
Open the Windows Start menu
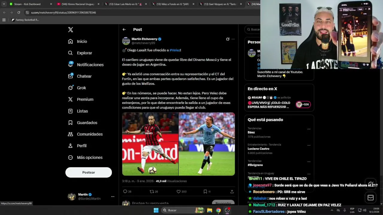pyautogui.click(x=156, y=210)
